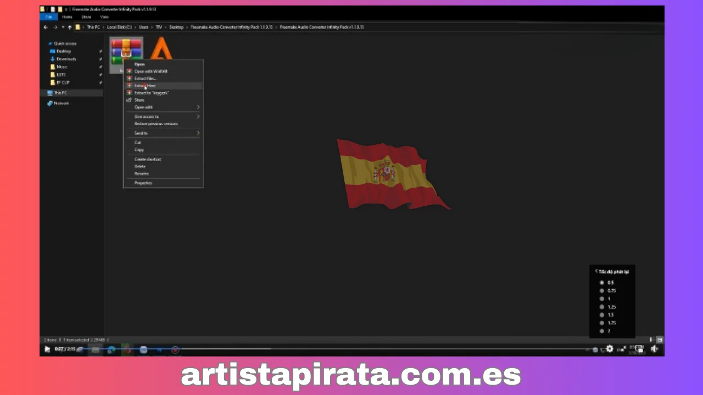Go forward with the Explorer forward arrow
This screenshot has width=703, height=395.
[x=54, y=27]
